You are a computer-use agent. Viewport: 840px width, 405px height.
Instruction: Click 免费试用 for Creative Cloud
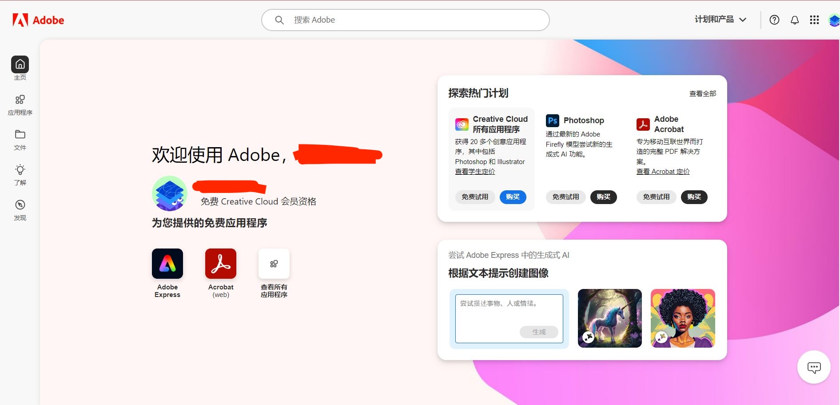[475, 197]
